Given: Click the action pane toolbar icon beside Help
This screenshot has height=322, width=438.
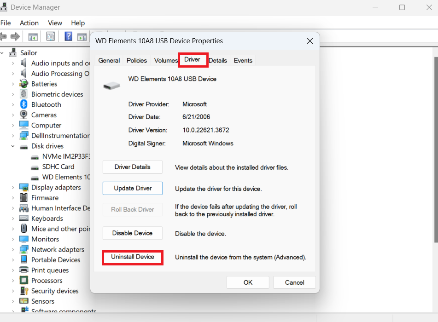Looking at the screenshot, I should tap(82, 36).
